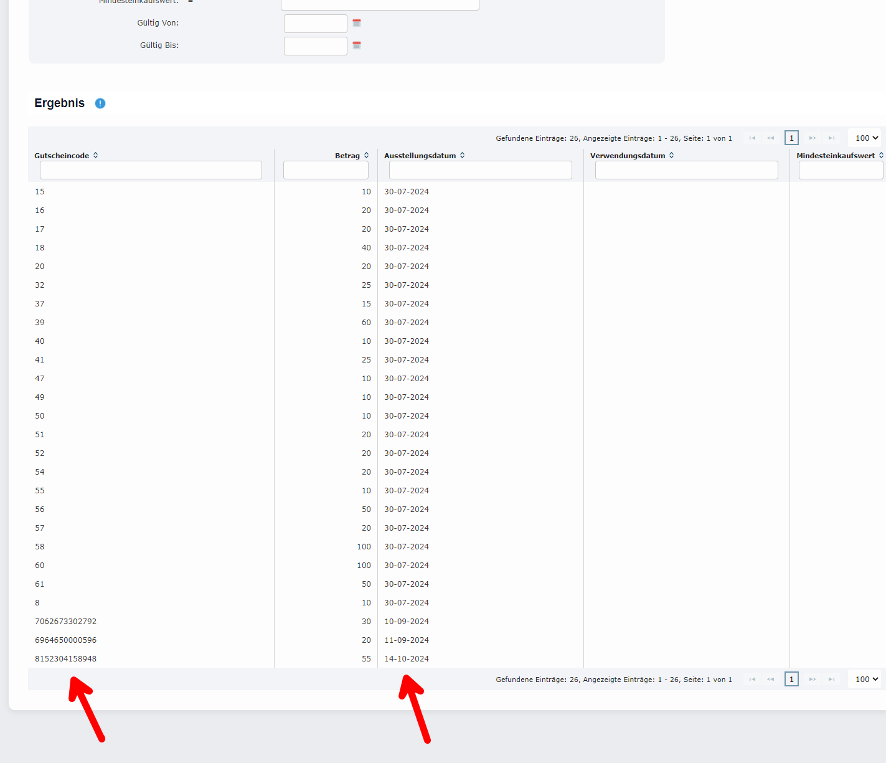The width and height of the screenshot is (886, 763).
Task: Click inside the Betrag filter field
Action: click(x=325, y=169)
